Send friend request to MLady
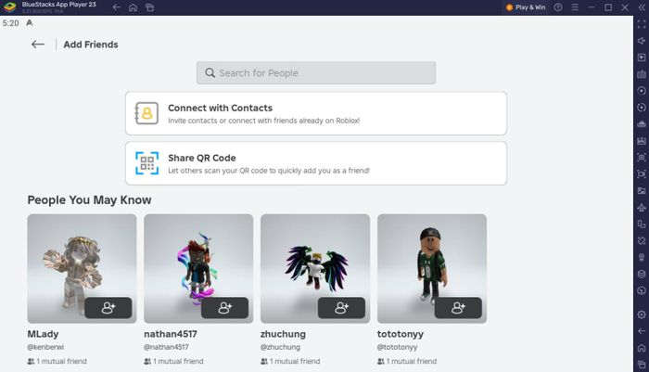This screenshot has width=649, height=372. click(x=108, y=308)
